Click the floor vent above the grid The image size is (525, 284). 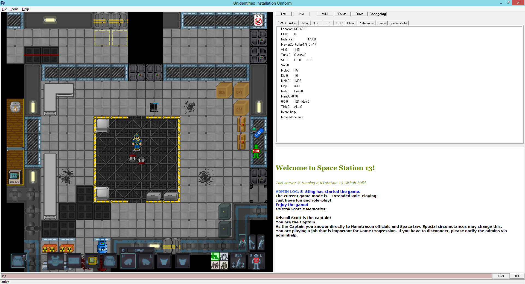point(154,107)
